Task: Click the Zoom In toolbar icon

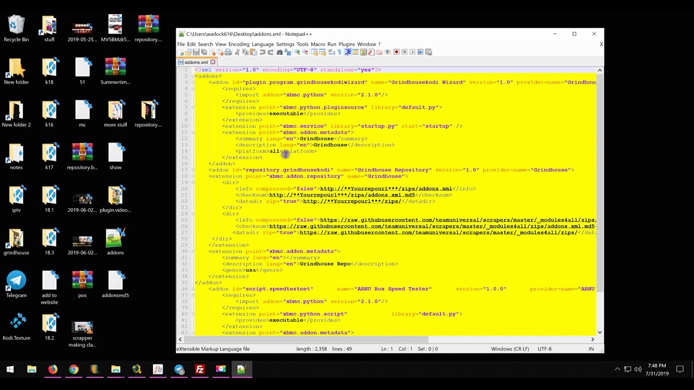Action: coord(297,52)
